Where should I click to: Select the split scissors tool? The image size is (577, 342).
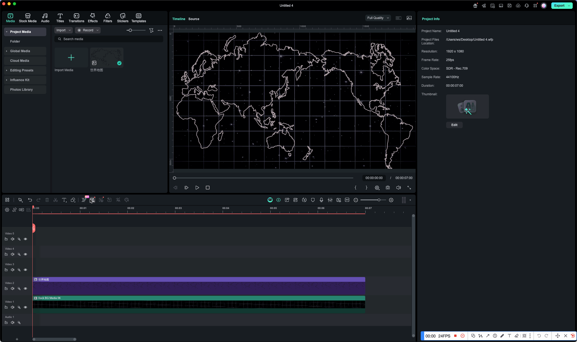tap(55, 200)
